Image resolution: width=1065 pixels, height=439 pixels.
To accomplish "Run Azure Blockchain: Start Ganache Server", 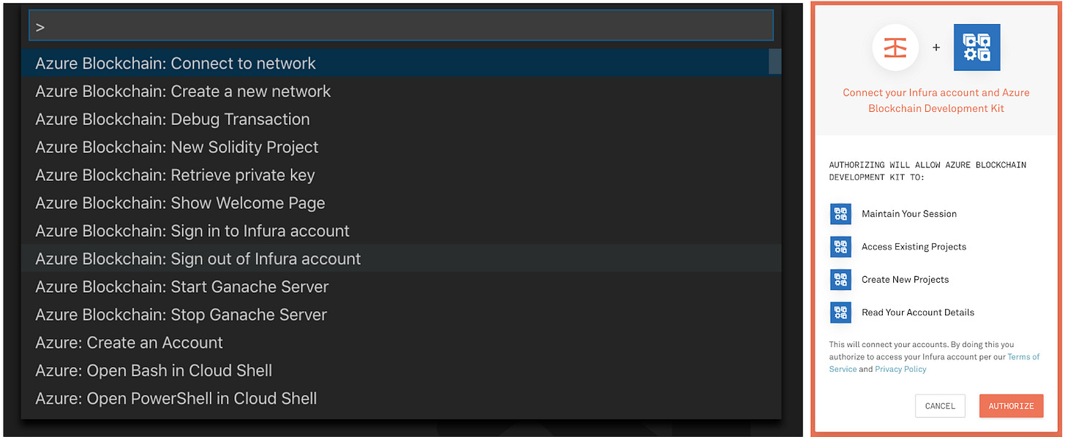I will coord(182,287).
